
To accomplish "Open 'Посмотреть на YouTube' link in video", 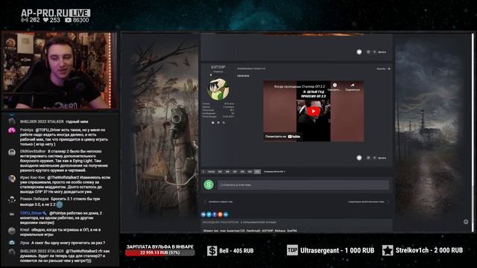I will (x=282, y=136).
